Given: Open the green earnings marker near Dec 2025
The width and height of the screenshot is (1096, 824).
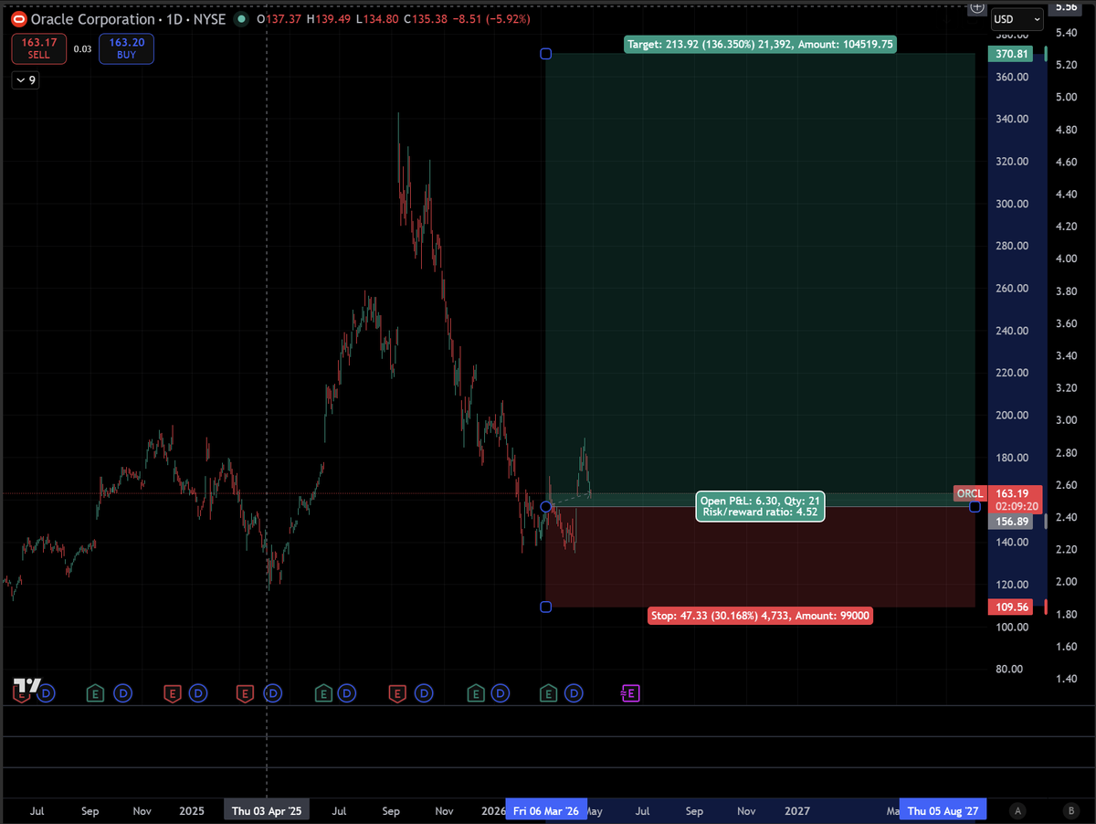Looking at the screenshot, I should coord(475,693).
